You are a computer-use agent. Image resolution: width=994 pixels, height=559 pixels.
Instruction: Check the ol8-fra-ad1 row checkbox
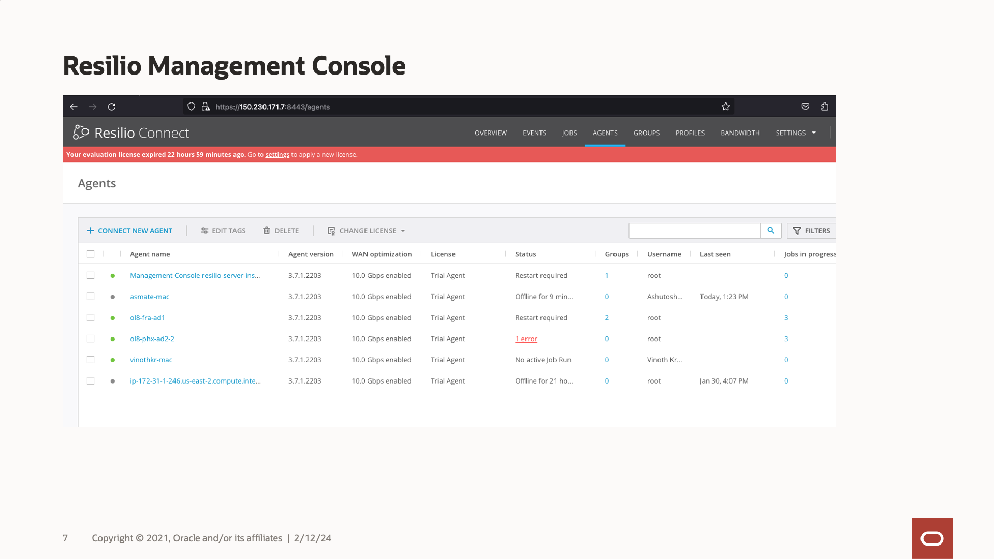91,317
